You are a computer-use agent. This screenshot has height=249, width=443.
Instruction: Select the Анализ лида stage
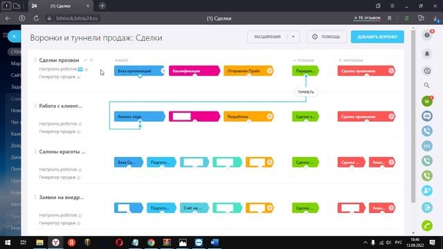[x=140, y=117]
